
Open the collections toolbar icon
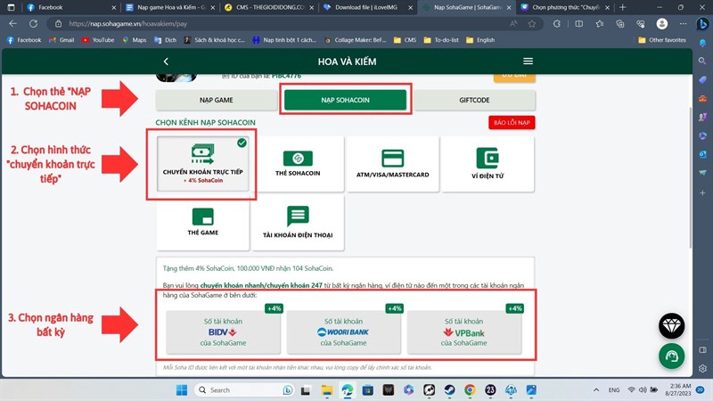pos(619,24)
